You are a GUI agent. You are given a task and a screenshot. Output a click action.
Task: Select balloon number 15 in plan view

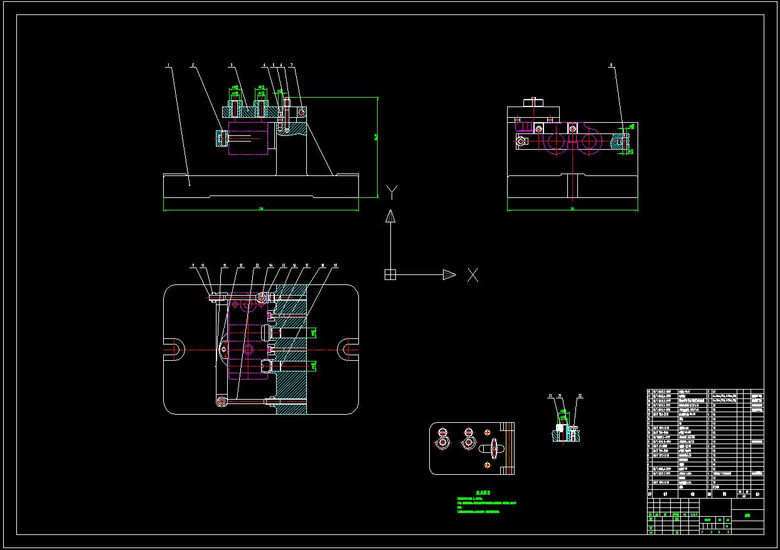pyautogui.click(x=283, y=266)
